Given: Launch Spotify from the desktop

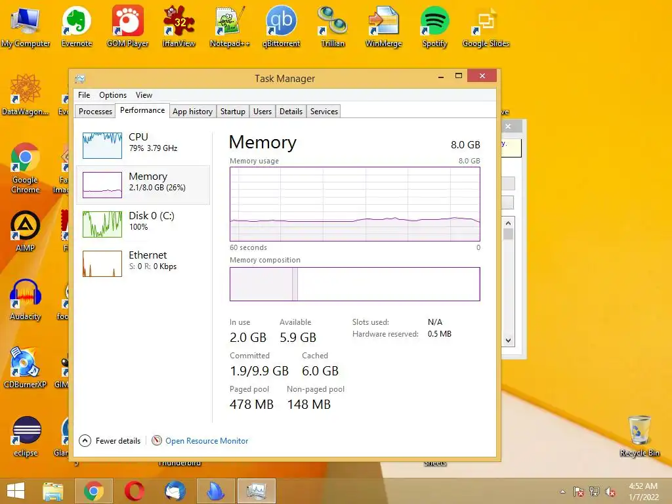Looking at the screenshot, I should coord(434,26).
